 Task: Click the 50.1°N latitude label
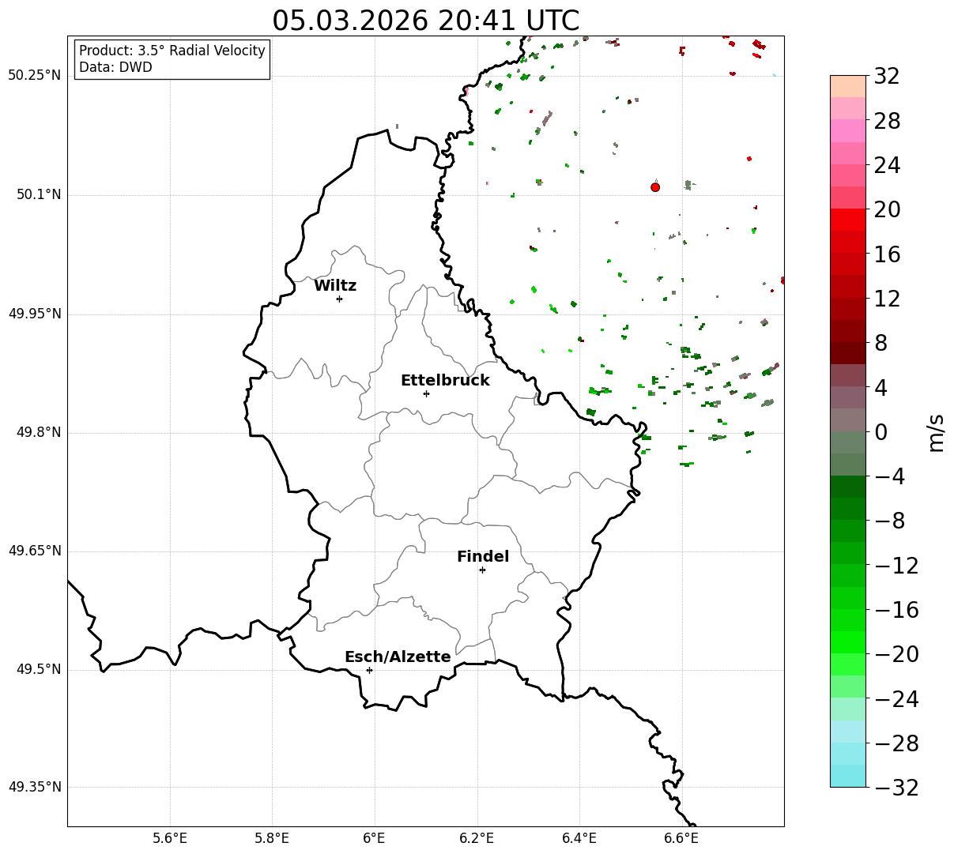tap(38, 194)
